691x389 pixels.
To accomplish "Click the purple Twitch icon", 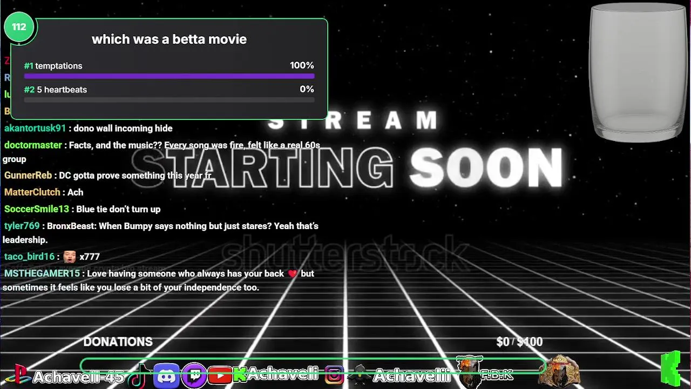I will click(194, 375).
